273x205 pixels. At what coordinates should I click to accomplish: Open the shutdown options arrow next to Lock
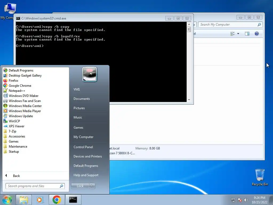pyautogui.click(x=92, y=186)
